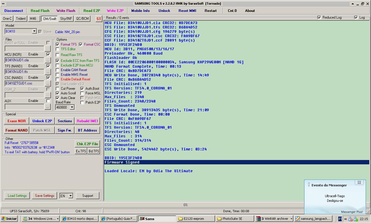
Task: Click the TFS file field B3410VJJD1.tfs
Action: tap(24, 72)
